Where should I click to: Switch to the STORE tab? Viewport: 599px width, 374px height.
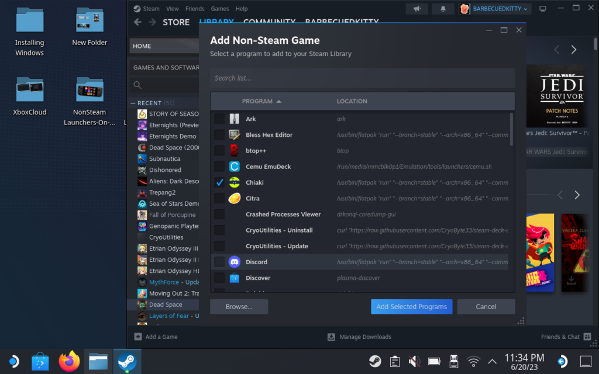pyautogui.click(x=176, y=22)
